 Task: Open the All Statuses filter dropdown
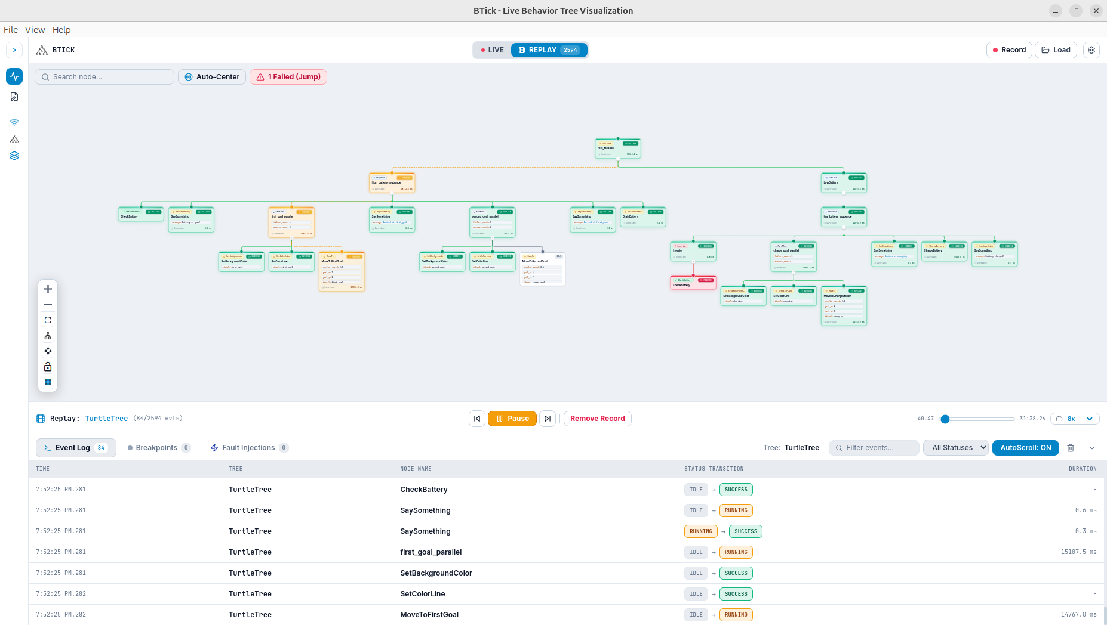click(x=956, y=448)
